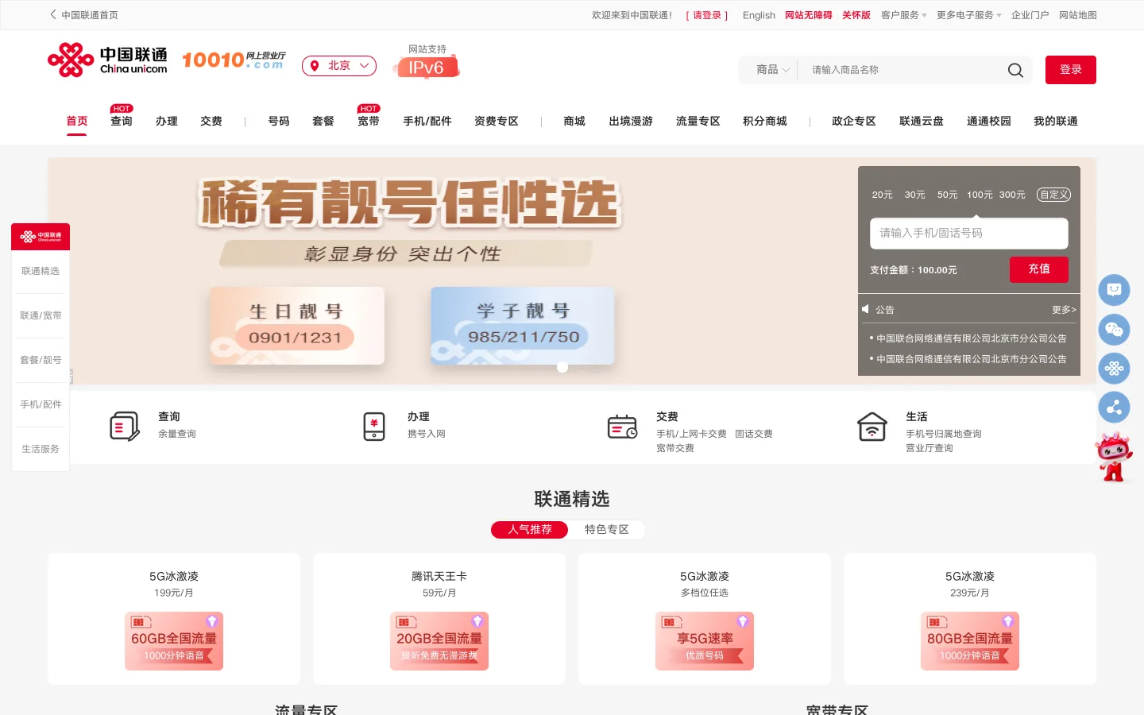This screenshot has height=715, width=1144.
Task: Switch site language to English
Action: [759, 15]
